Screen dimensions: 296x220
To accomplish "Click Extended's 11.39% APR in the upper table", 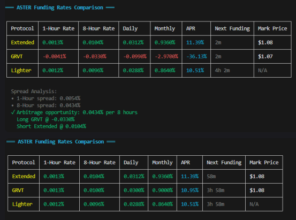I will [195, 42].
